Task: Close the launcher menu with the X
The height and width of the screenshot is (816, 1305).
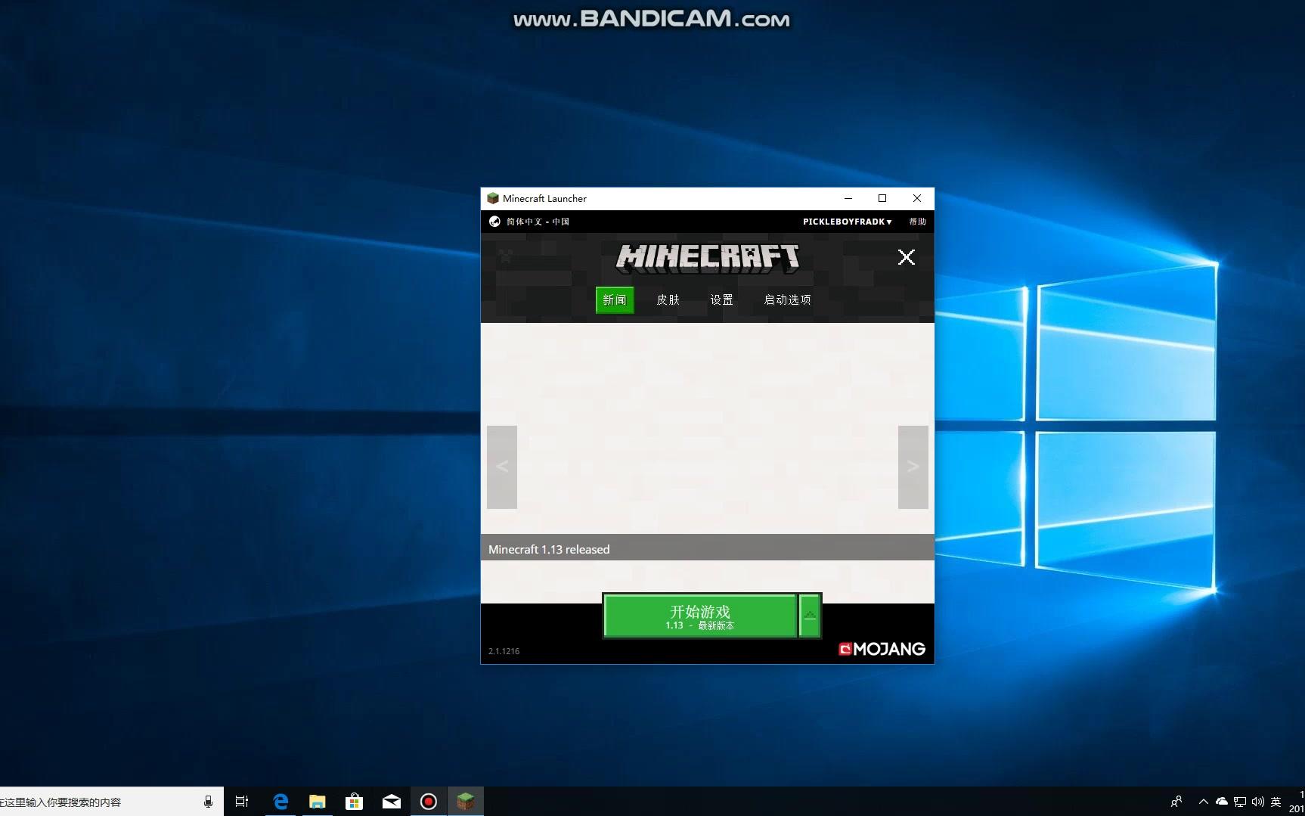Action: click(906, 257)
